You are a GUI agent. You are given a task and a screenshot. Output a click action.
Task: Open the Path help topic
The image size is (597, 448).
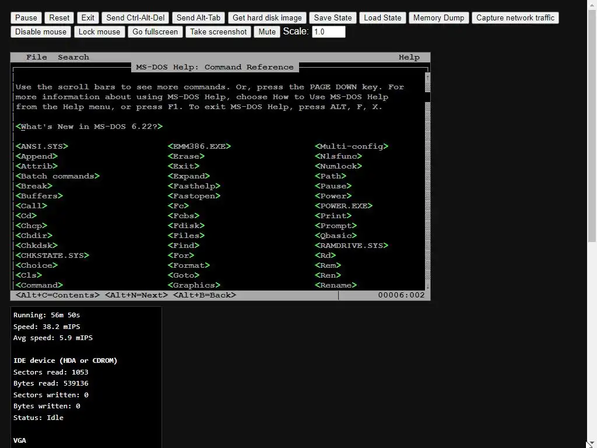pyautogui.click(x=331, y=176)
